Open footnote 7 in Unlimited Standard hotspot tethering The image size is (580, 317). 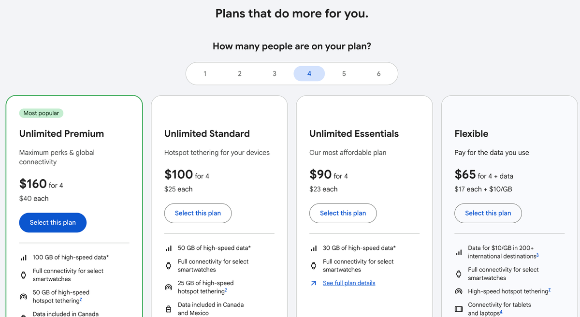(x=226, y=290)
